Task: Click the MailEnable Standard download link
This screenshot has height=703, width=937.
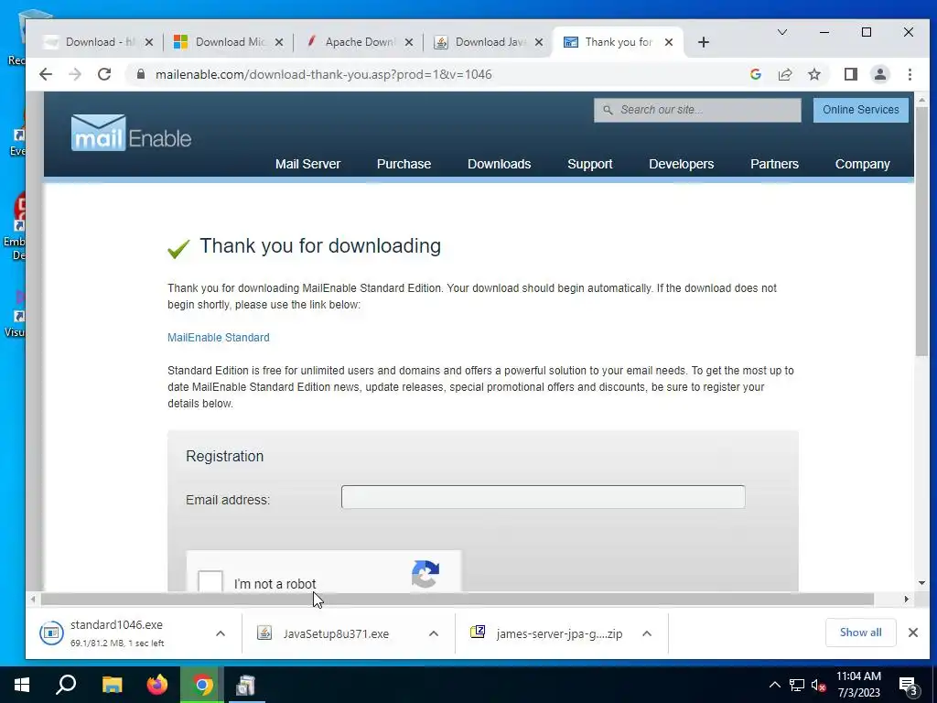Action: point(218,338)
